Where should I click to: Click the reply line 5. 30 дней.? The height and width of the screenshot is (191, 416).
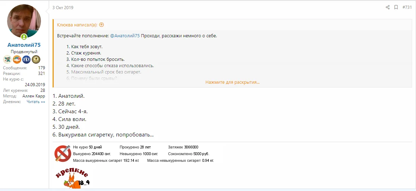click(66, 127)
